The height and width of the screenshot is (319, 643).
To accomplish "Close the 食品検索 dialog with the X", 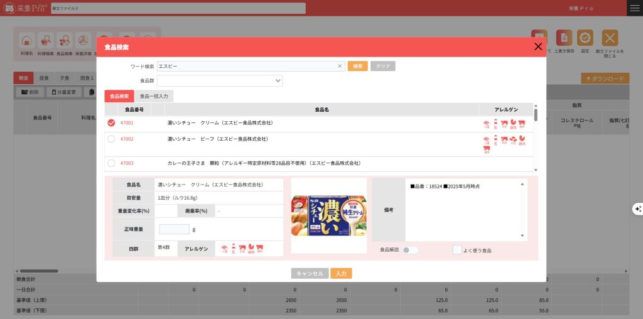I will [538, 46].
